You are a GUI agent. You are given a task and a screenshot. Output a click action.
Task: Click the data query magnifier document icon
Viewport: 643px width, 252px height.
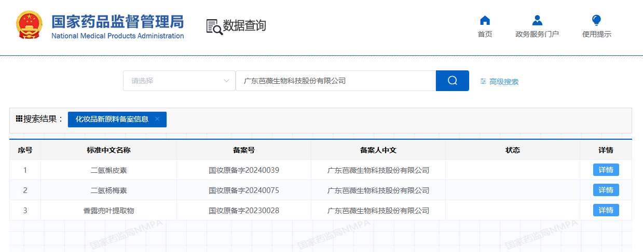(x=214, y=26)
